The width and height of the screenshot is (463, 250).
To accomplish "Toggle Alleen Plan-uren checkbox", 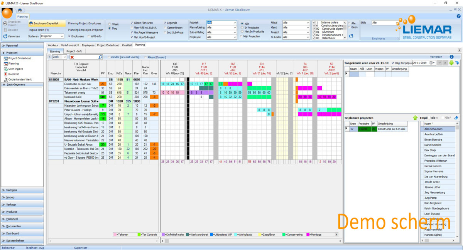I will 132,23.
